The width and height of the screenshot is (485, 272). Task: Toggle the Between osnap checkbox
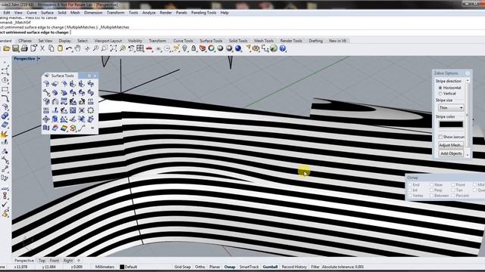(431, 196)
